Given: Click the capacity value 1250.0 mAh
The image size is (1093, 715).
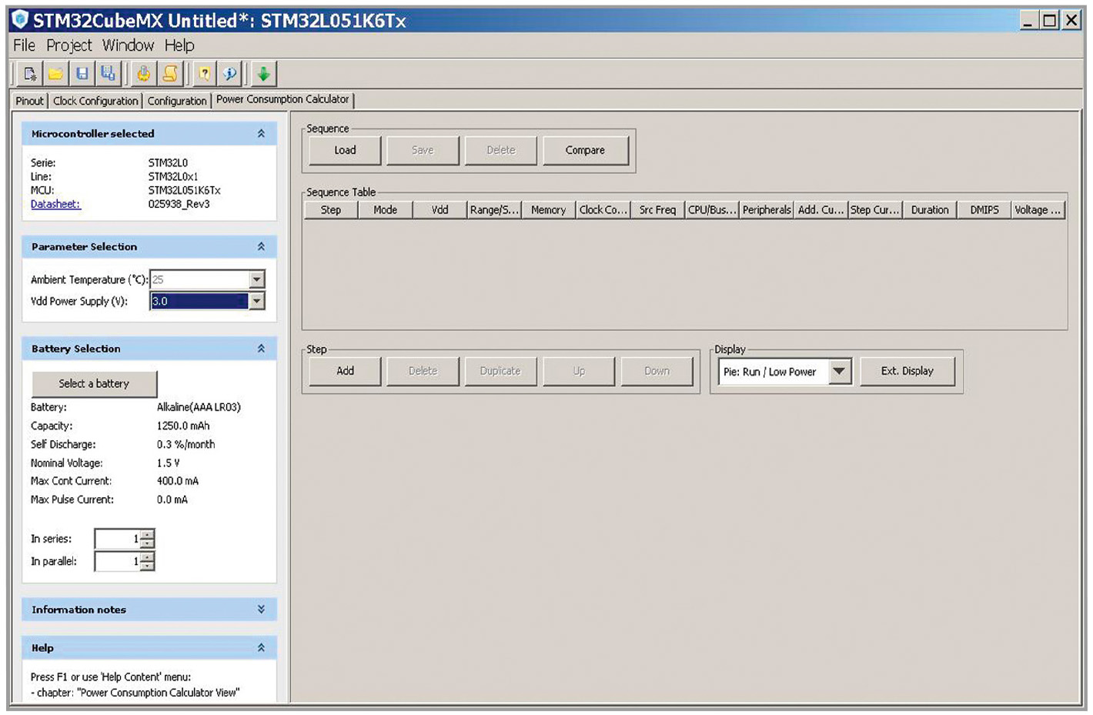Looking at the screenshot, I should [183, 426].
